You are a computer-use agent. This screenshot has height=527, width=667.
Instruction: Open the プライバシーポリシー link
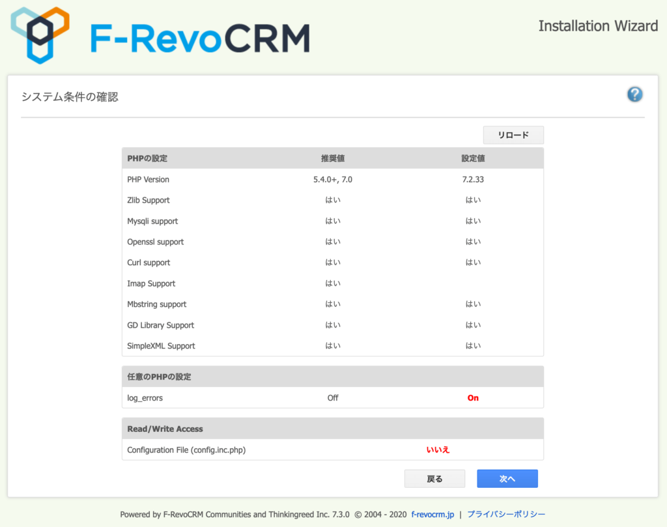[506, 514]
